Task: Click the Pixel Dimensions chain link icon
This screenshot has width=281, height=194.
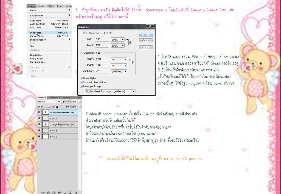Action: [130, 42]
